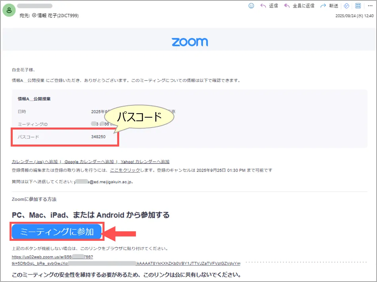
Task: Click the Zoom logo banner
Action: 189,42
